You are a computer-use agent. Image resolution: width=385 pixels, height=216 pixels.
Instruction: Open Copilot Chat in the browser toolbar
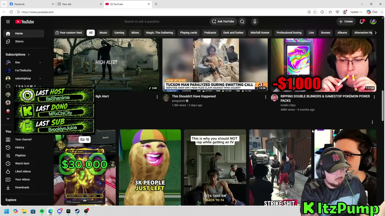372,12
